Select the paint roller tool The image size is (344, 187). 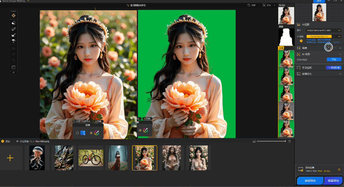pyautogui.click(x=13, y=41)
